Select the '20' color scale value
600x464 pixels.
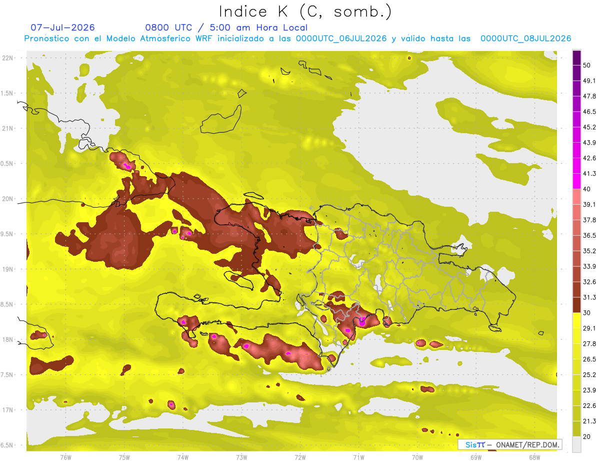[x=586, y=437]
